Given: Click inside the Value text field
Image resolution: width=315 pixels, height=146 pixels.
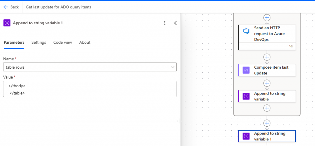Looking at the screenshot, I should 90,89.
